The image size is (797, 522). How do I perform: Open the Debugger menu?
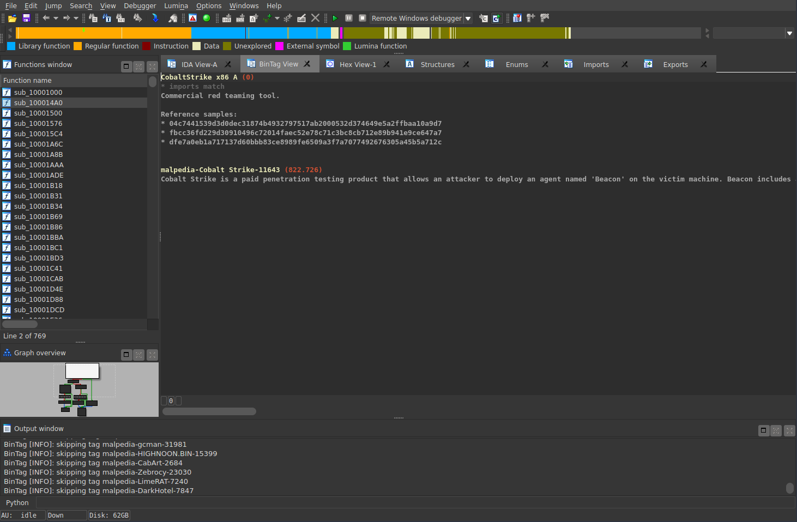[140, 5]
